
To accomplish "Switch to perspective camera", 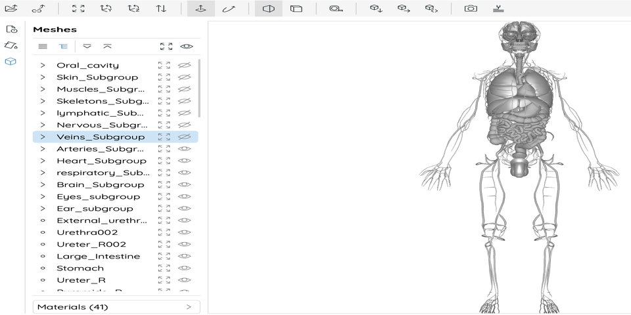I will tap(268, 9).
